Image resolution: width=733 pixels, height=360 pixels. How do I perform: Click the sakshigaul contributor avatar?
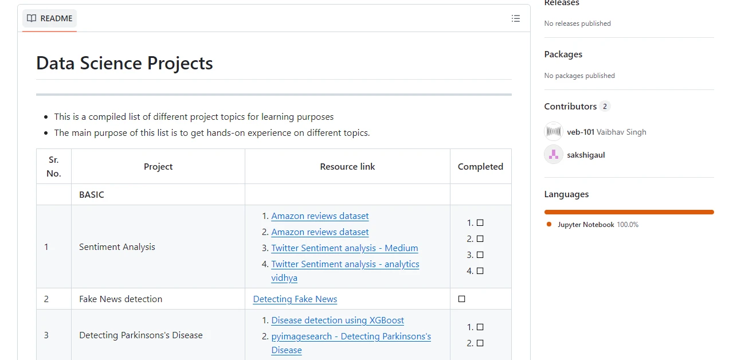[x=553, y=155]
